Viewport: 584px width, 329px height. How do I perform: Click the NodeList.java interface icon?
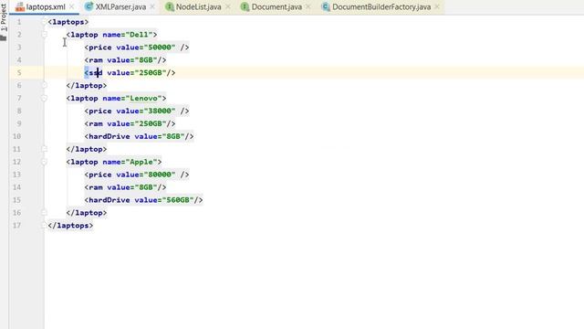point(170,6)
